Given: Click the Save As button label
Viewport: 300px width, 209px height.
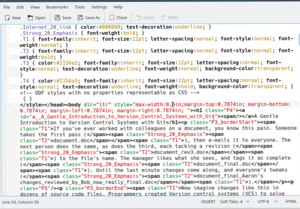Looking at the screenshot, I should [93, 18].
